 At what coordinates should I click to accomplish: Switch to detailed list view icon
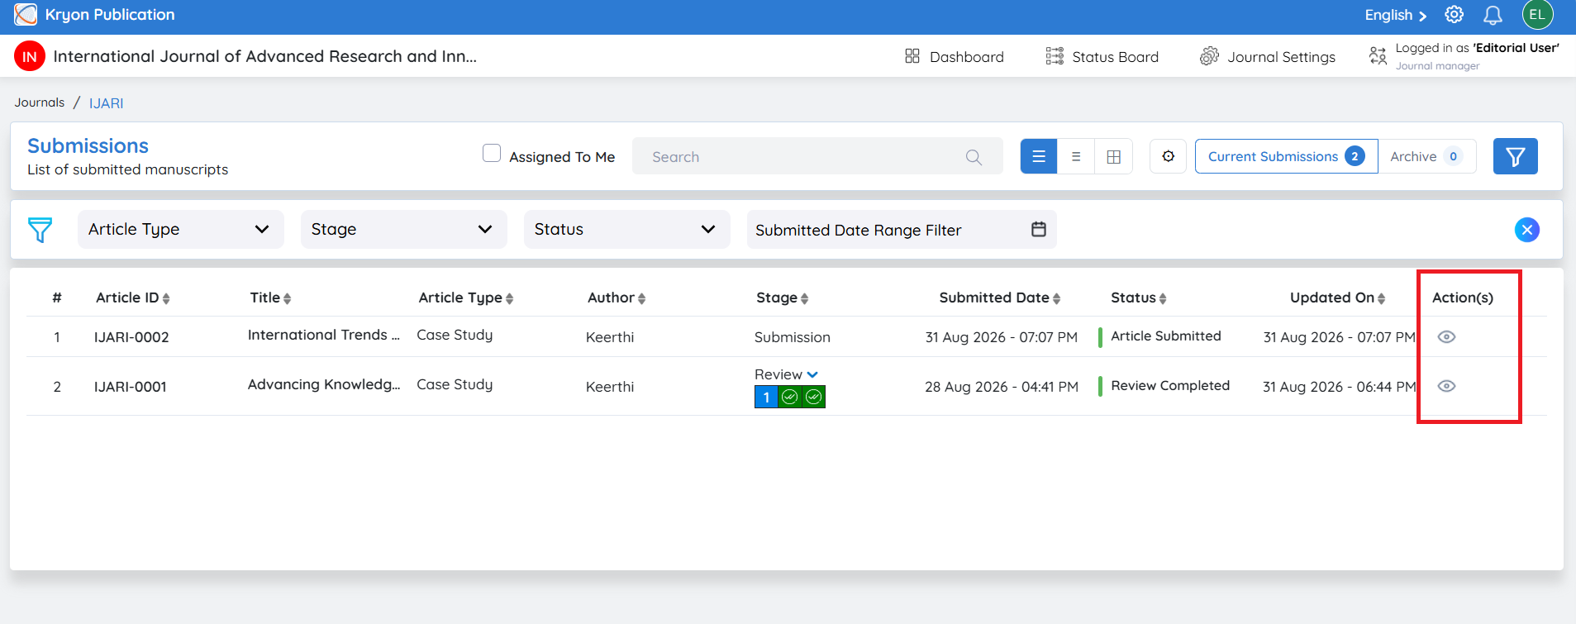coord(1039,156)
